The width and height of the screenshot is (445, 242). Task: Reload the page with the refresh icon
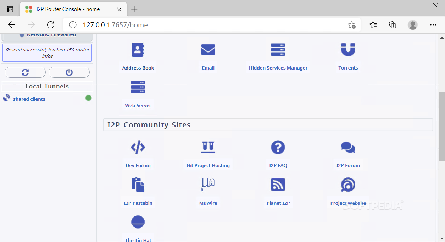[x=51, y=25]
